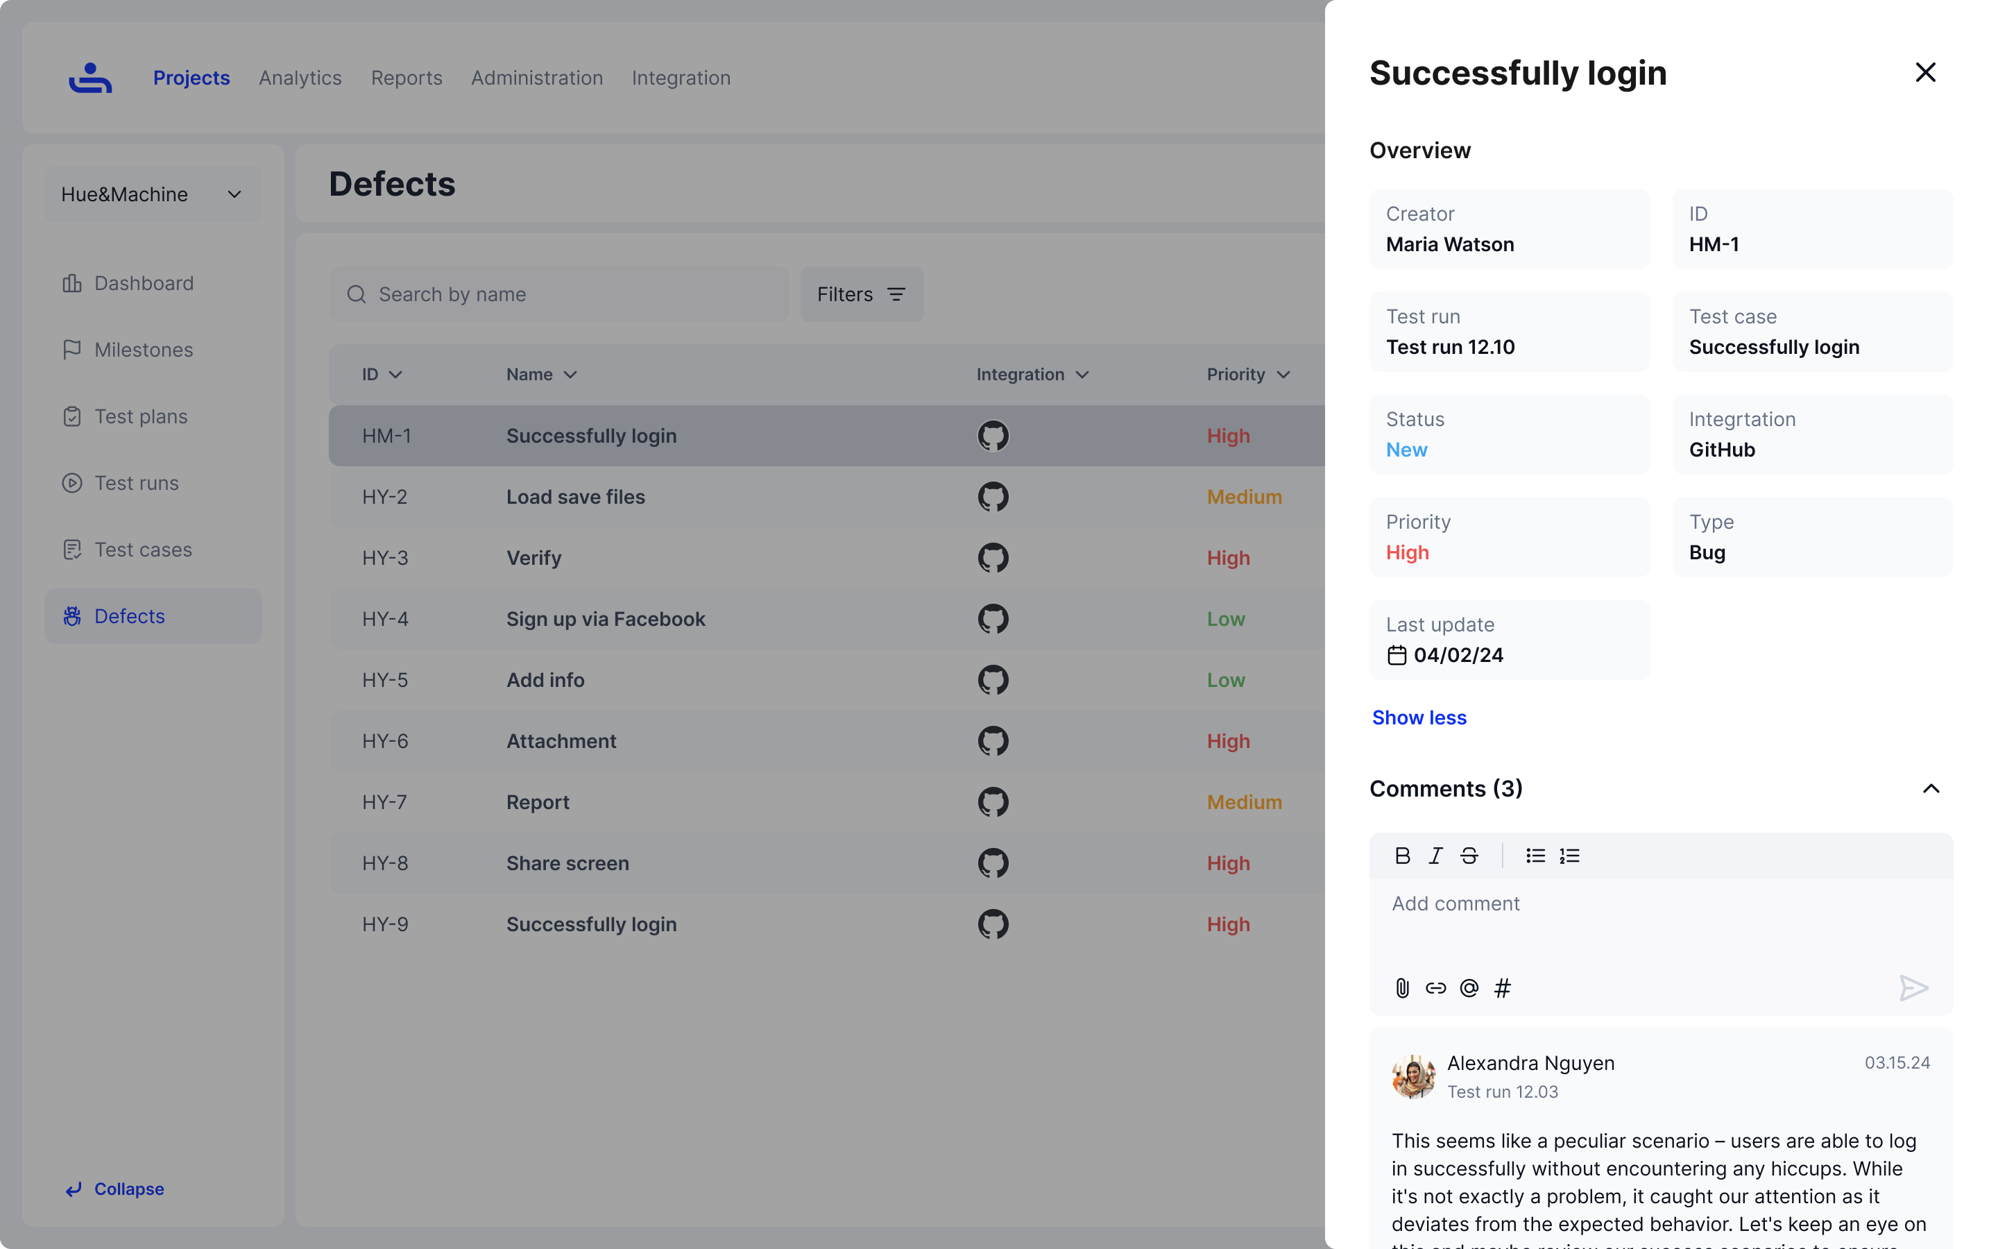Apply strikethrough in comment editor
The image size is (1998, 1249).
point(1469,856)
